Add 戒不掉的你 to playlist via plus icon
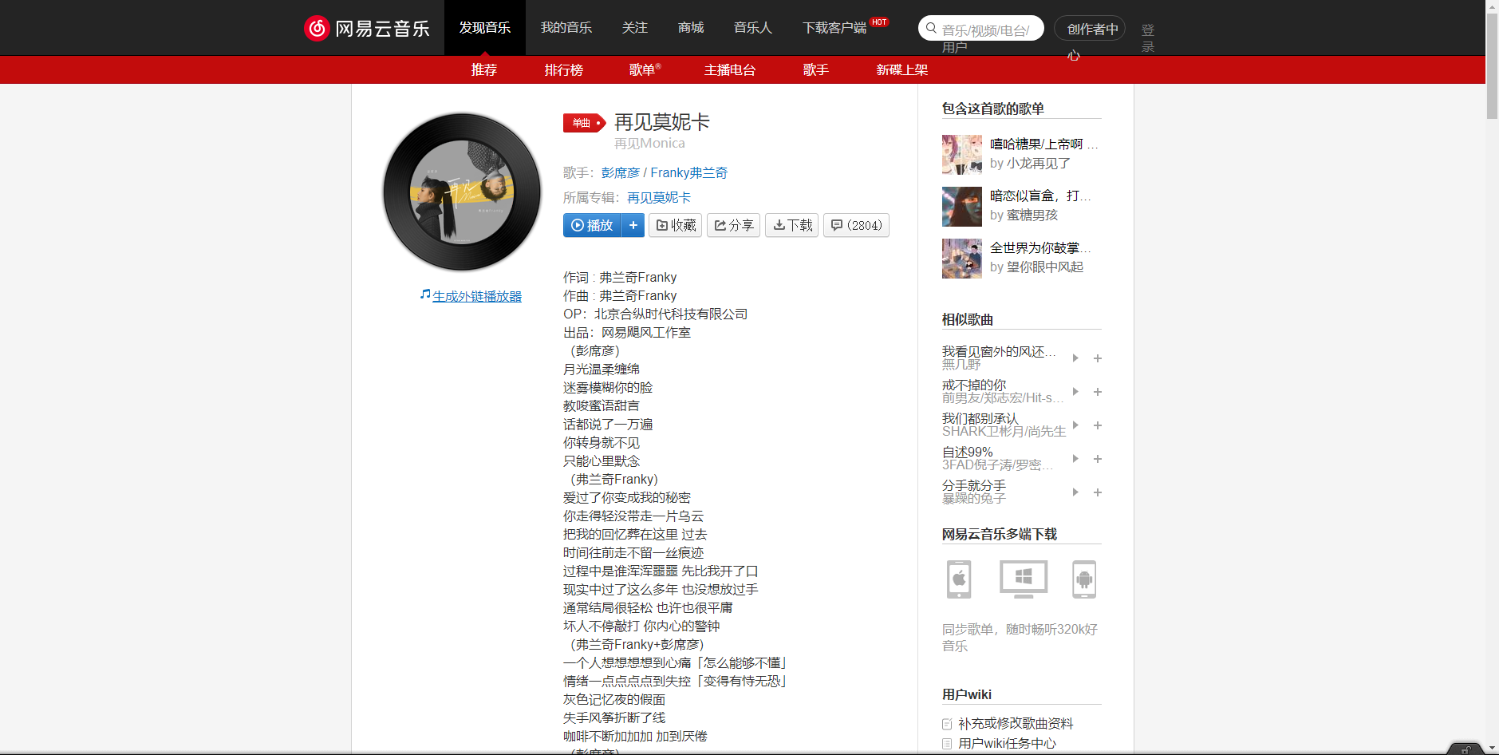The image size is (1499, 755). pyautogui.click(x=1097, y=392)
